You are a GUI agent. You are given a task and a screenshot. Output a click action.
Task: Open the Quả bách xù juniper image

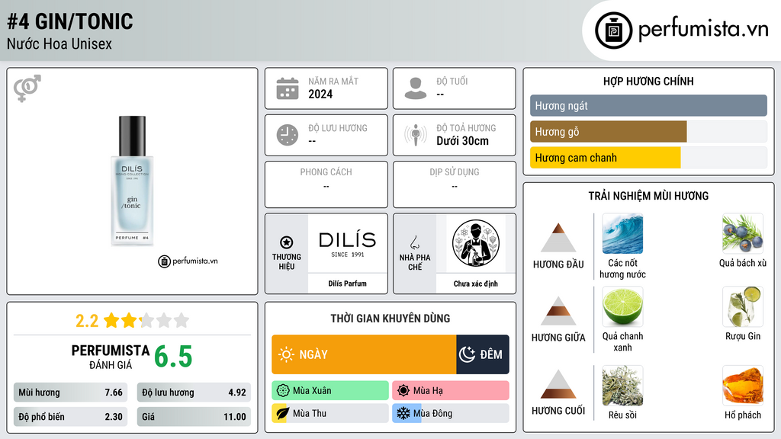tap(743, 233)
